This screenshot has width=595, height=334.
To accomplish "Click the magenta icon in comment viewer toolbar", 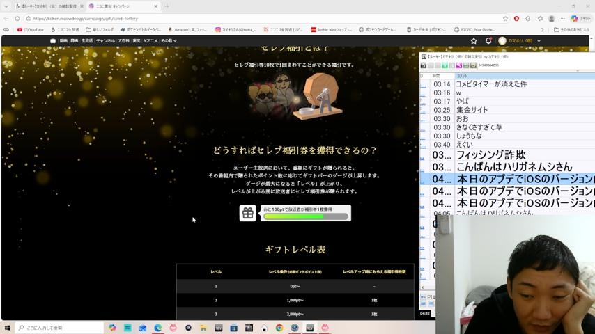I will 458,65.
